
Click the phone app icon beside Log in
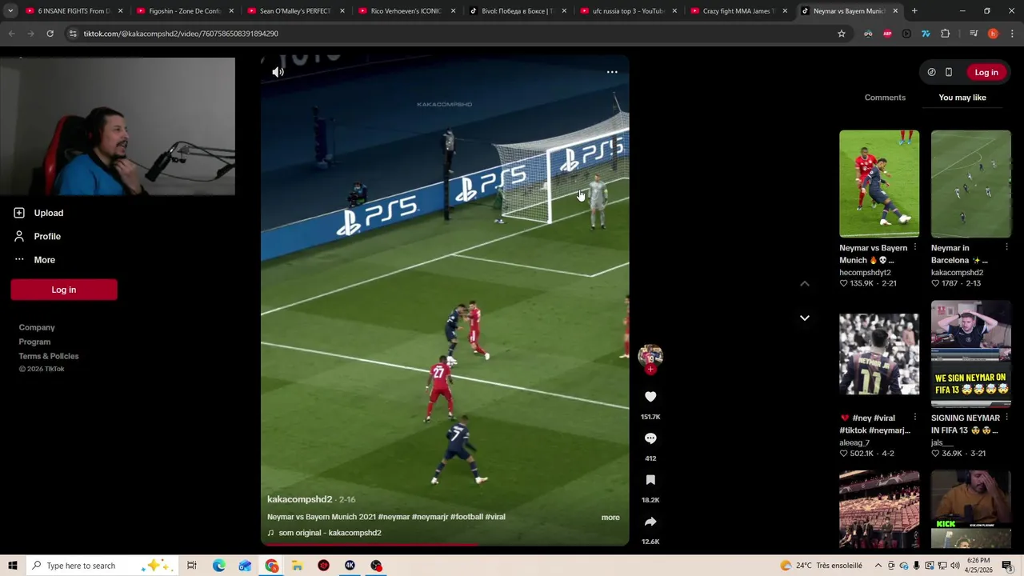pos(949,72)
